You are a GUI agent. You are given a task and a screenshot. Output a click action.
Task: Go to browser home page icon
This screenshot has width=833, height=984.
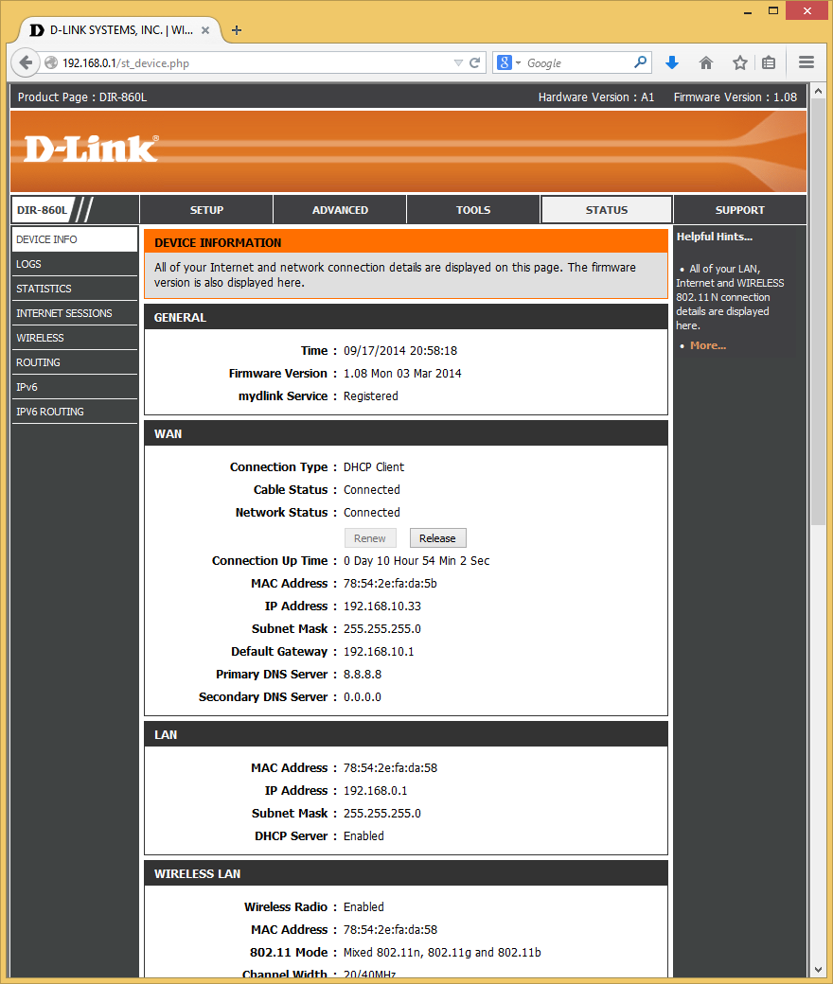pos(706,62)
